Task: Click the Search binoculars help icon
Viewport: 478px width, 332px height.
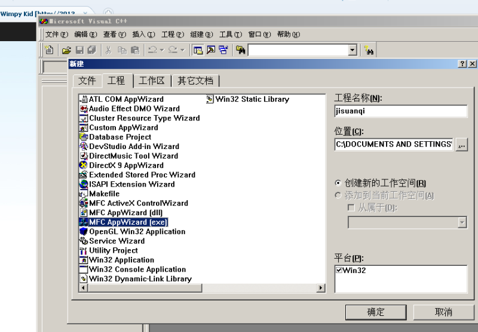Action: coord(369,50)
